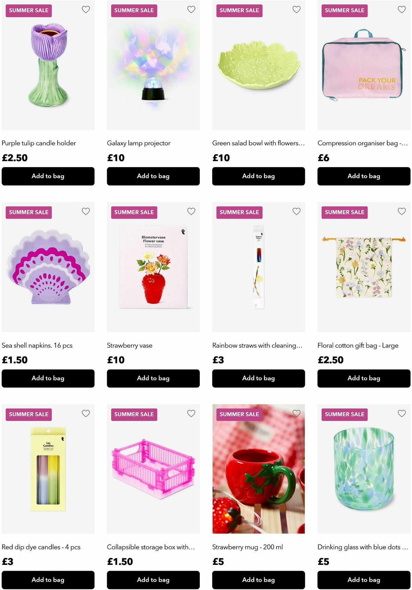Add Galaxy lamp projector to bag
The image size is (412, 590).
point(153,176)
